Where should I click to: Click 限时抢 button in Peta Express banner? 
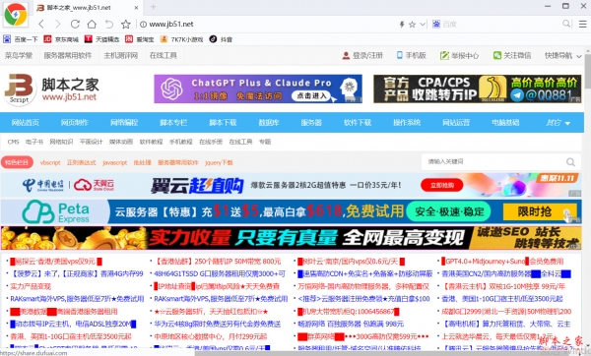tap(540, 211)
